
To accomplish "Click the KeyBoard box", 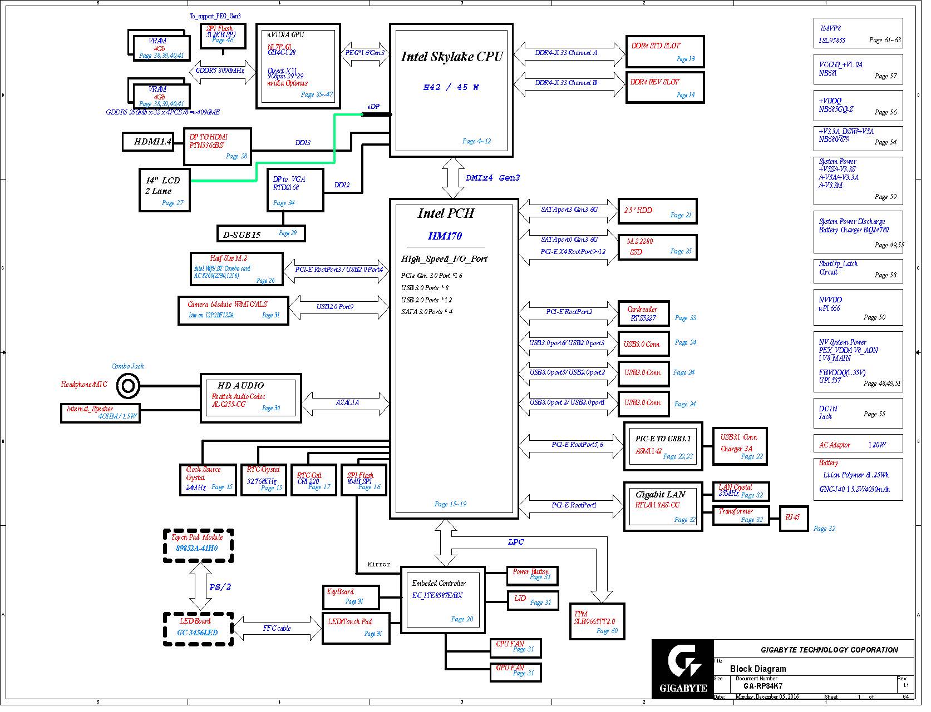I will [x=351, y=597].
